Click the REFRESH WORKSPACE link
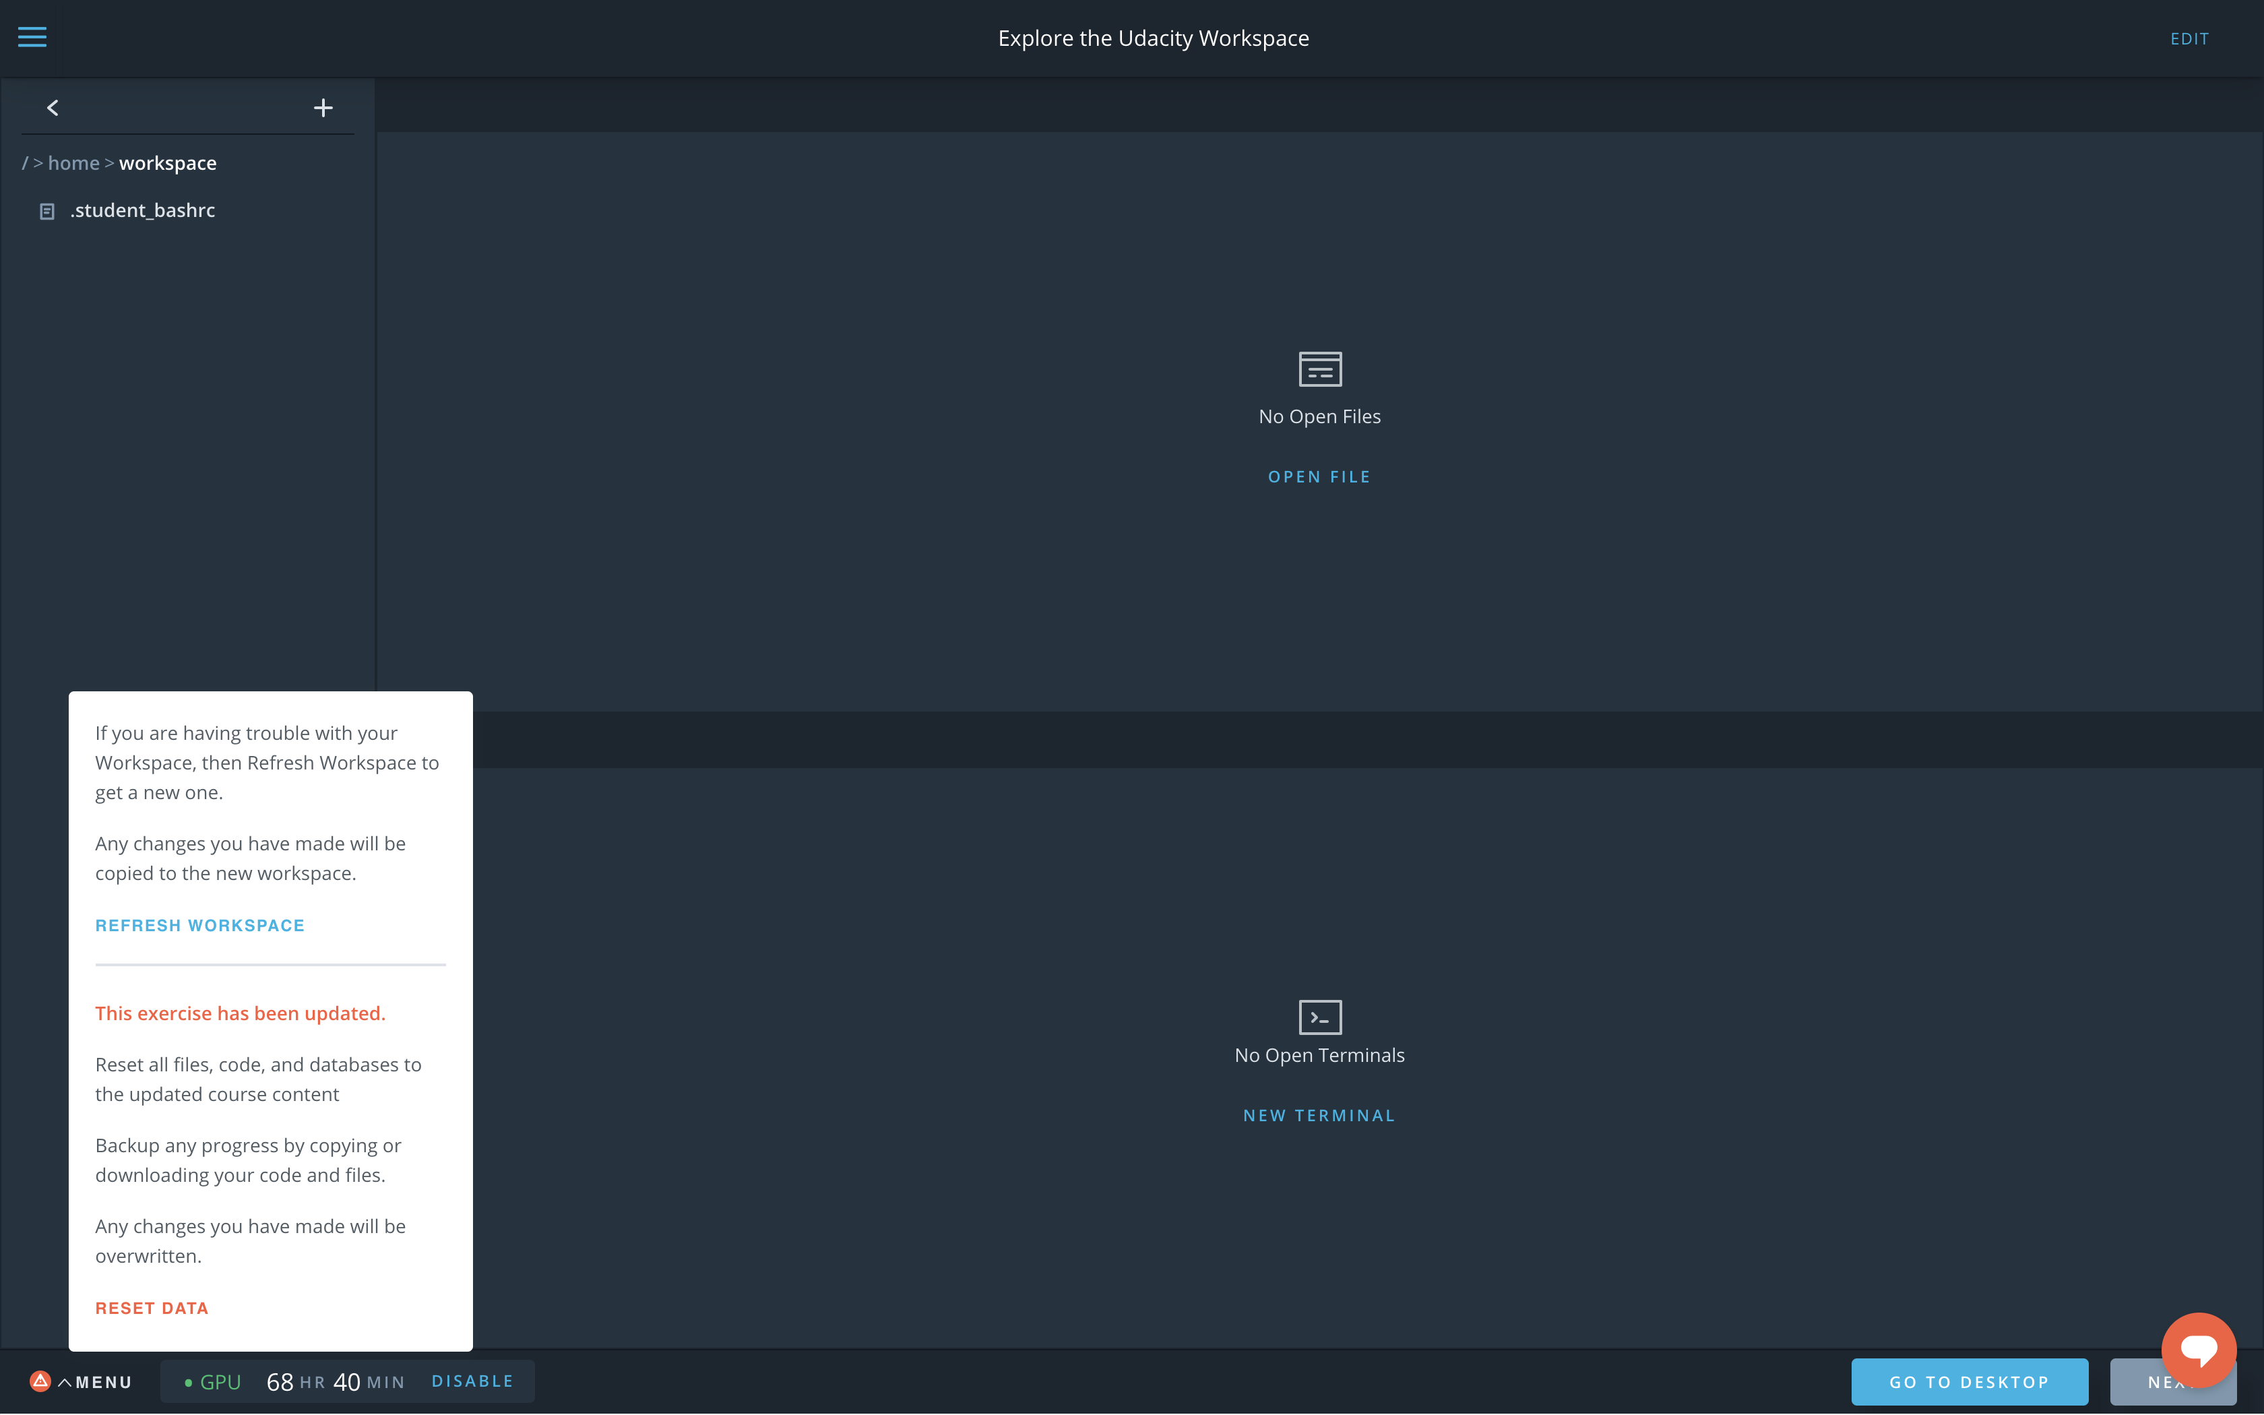Image resolution: width=2264 pixels, height=1415 pixels. [x=199, y=924]
